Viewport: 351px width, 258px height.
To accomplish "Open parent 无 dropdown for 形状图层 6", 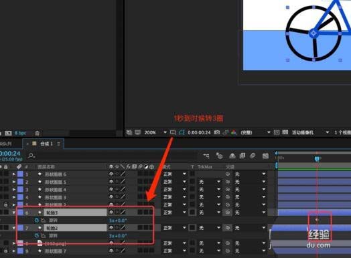I will coord(250,174).
